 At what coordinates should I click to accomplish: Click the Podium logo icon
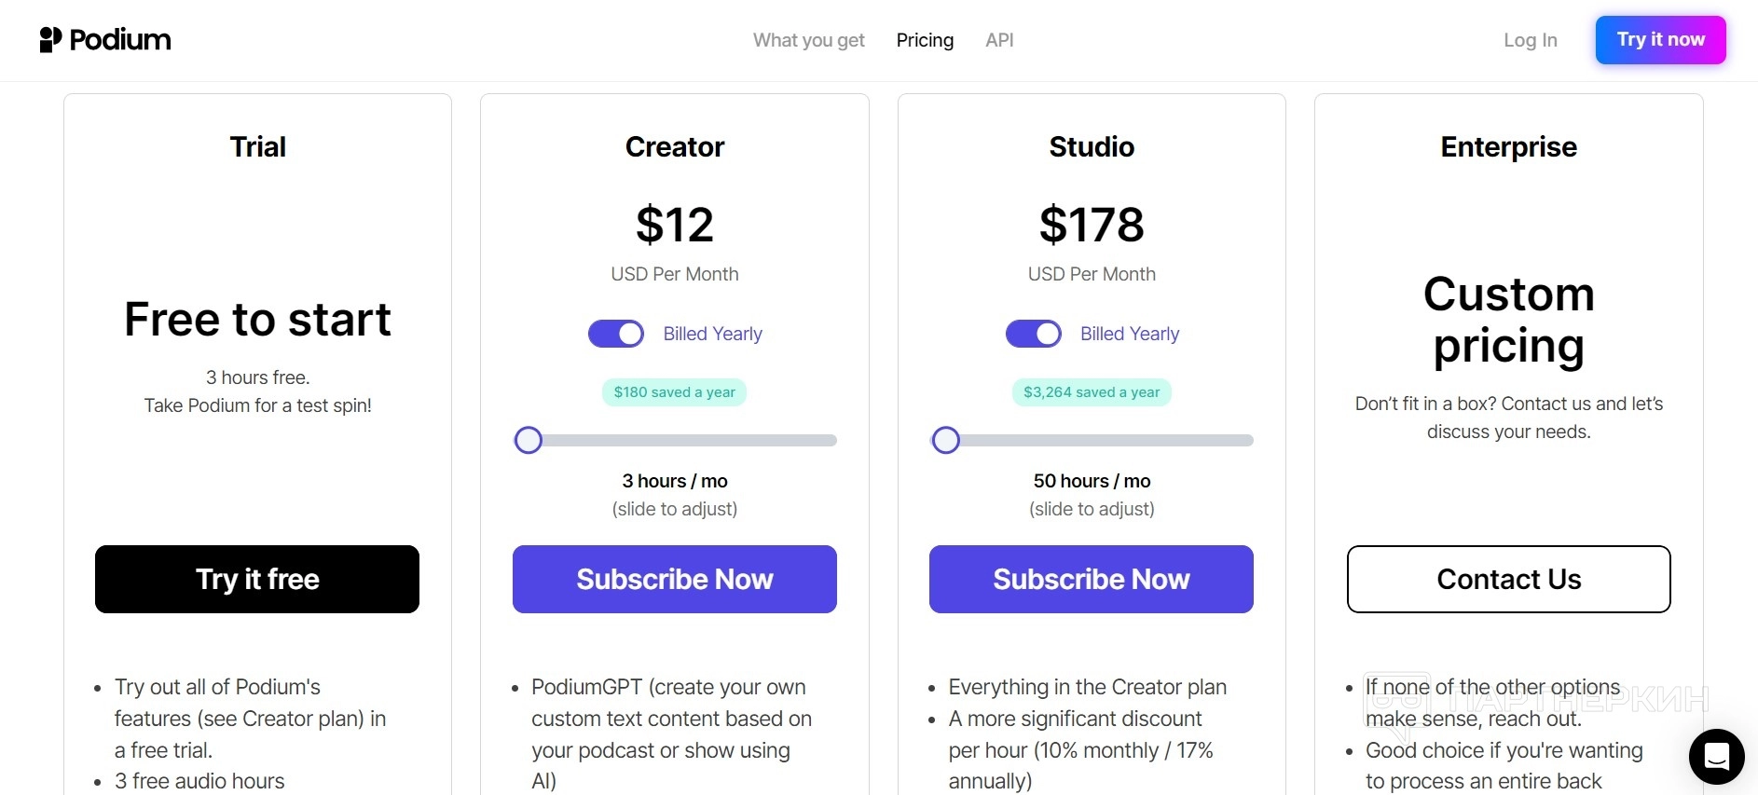pos(50,40)
